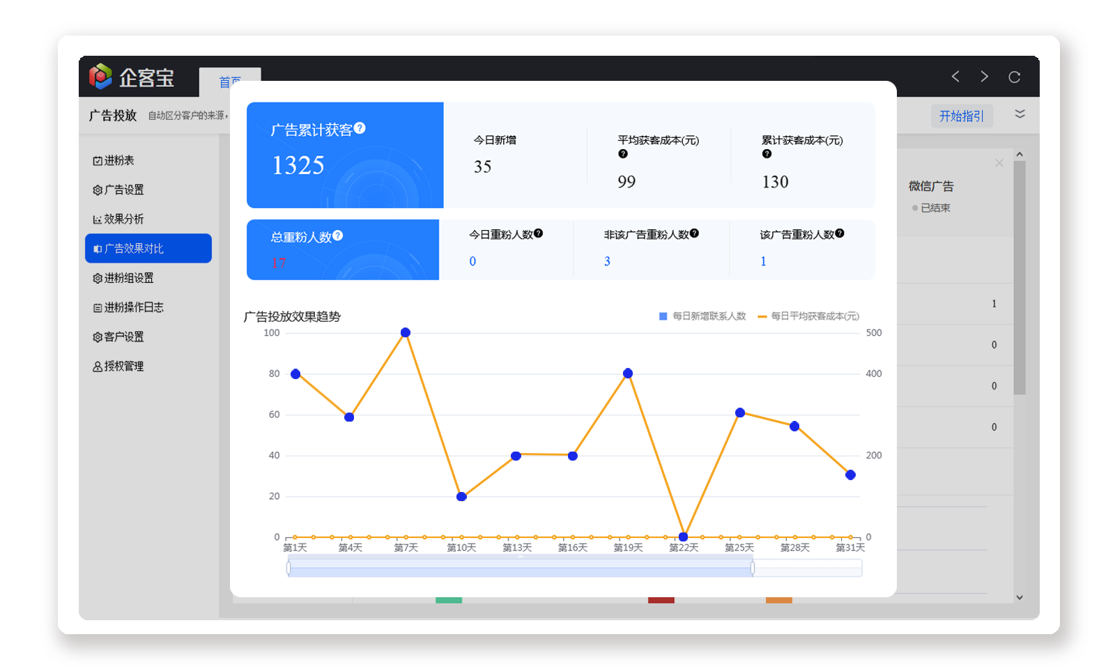Click help icon beside 该广告重粉人数
This screenshot has width=1115, height=669.
(x=840, y=233)
